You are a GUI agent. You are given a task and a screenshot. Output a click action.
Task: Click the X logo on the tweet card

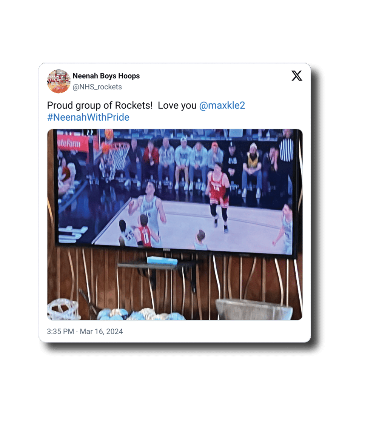pyautogui.click(x=297, y=76)
